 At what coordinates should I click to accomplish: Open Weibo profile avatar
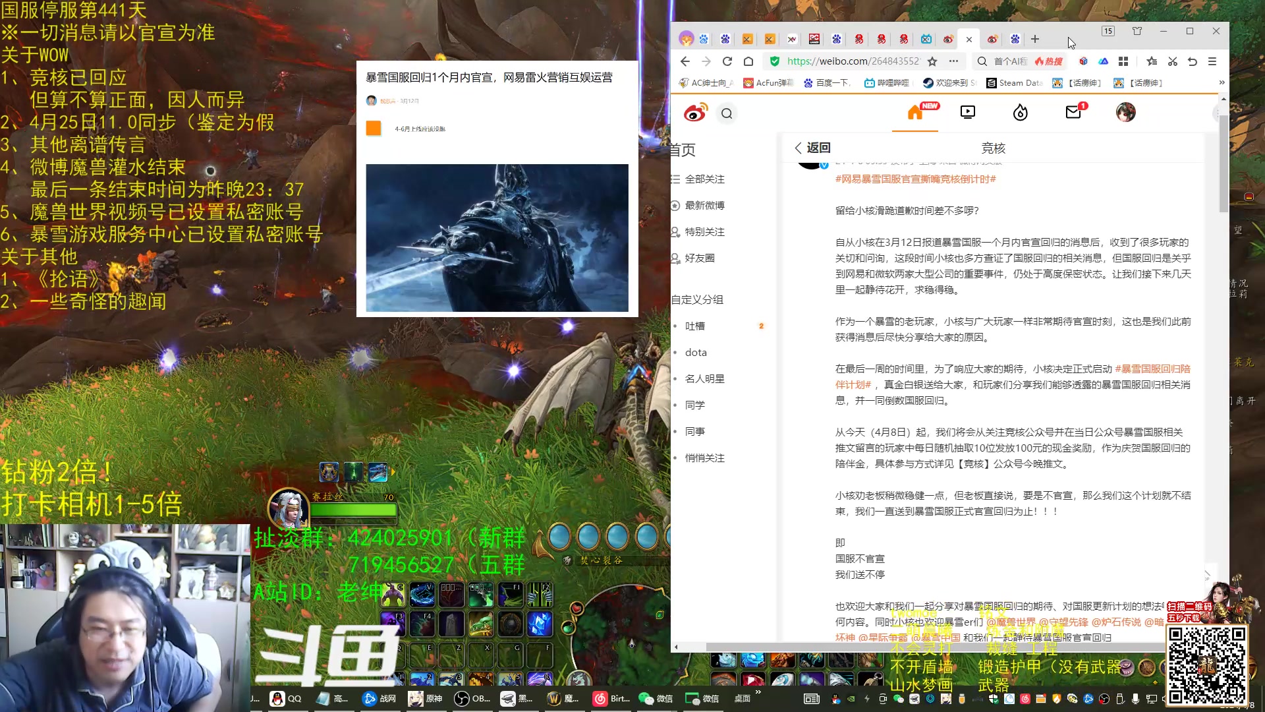(x=1125, y=112)
